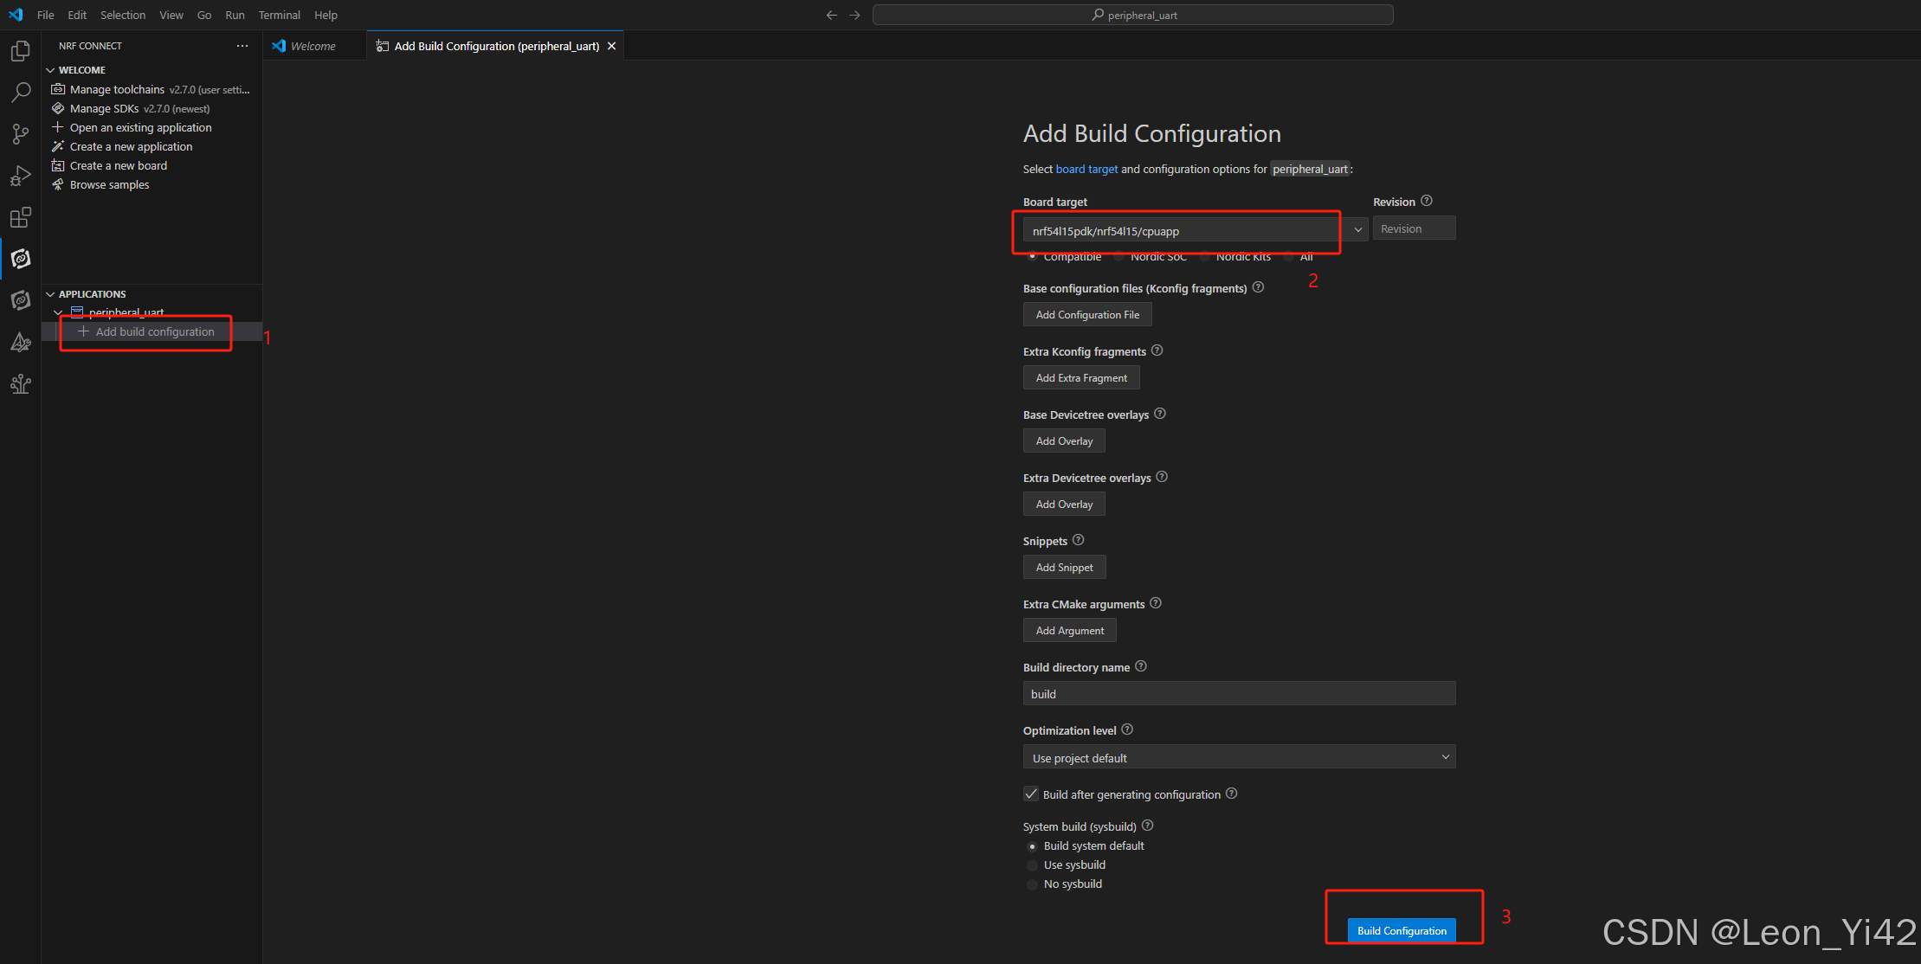Open the Board target dropdown arrow
This screenshot has height=964, width=1921.
pyautogui.click(x=1357, y=230)
